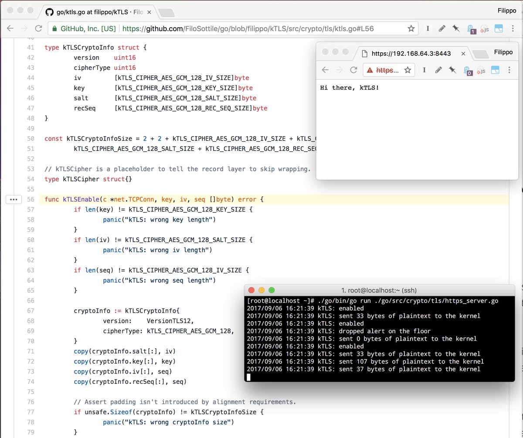Click the Instapaper 'I' extension in small window
Viewport: 523px width, 438px height.
point(425,70)
